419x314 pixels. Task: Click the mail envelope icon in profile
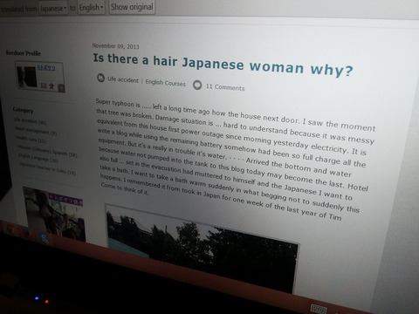pos(44,85)
